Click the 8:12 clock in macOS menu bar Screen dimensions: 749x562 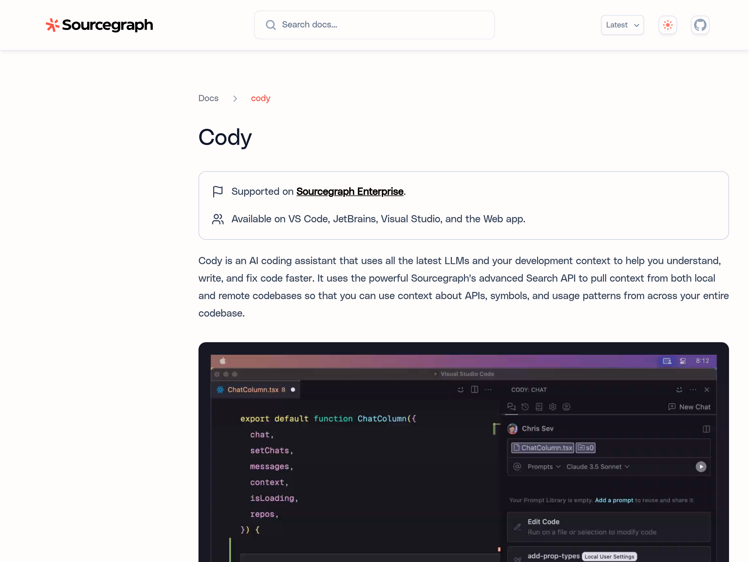702,361
